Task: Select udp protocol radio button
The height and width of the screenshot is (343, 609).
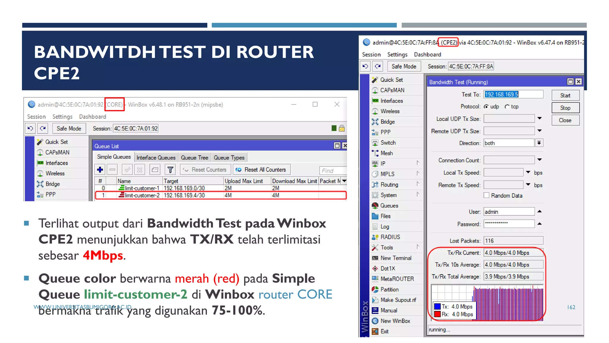Action: coord(486,107)
